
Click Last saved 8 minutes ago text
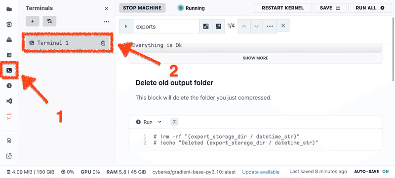coord(318,172)
